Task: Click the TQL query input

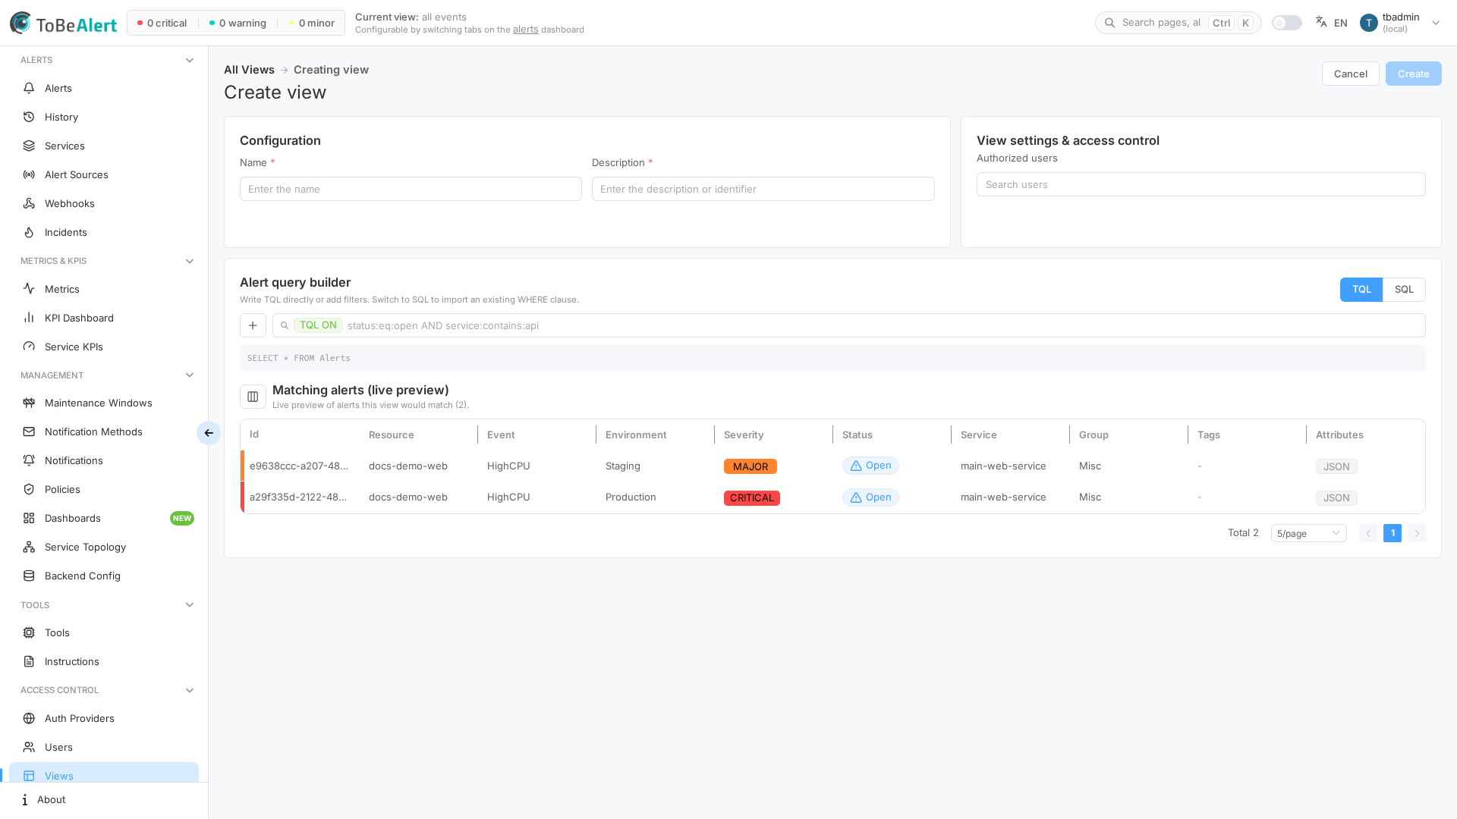Action: pyautogui.click(x=848, y=325)
